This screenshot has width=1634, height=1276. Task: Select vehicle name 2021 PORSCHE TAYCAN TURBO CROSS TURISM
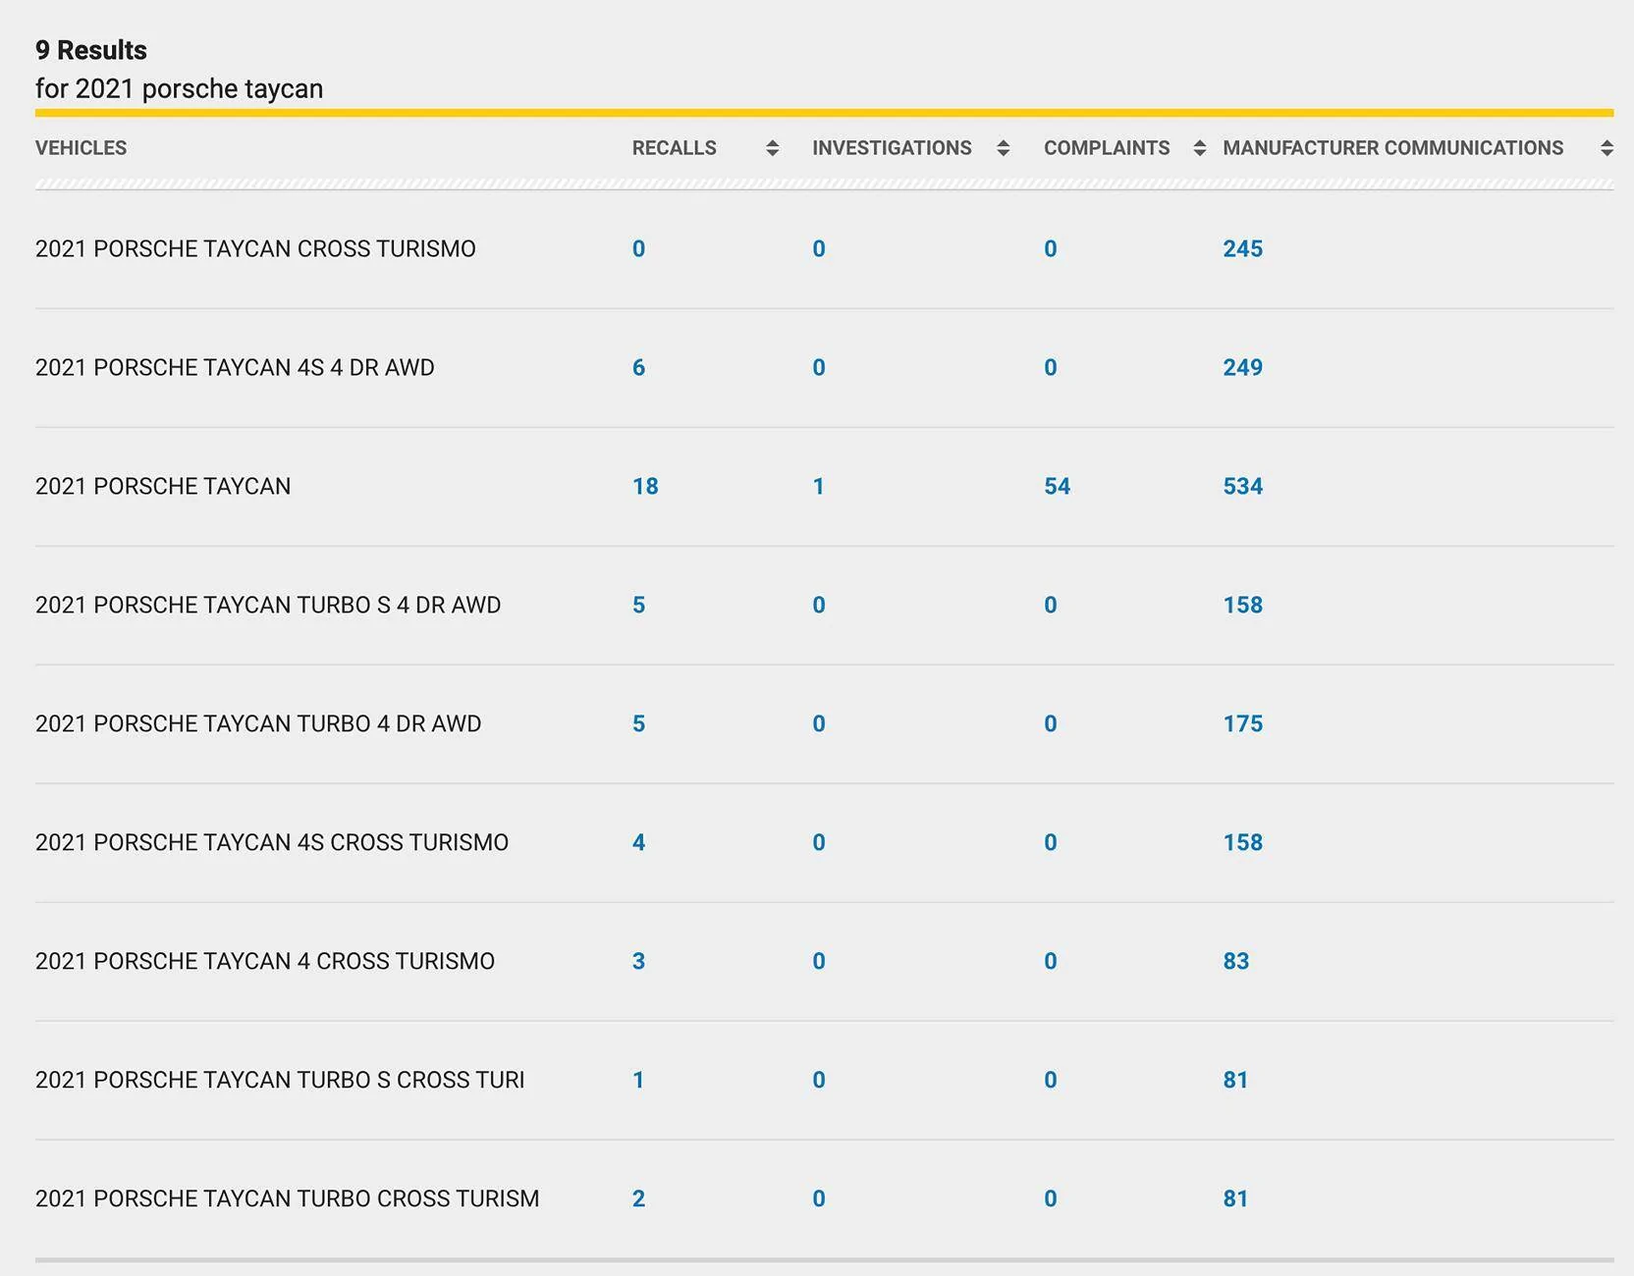click(x=288, y=1199)
